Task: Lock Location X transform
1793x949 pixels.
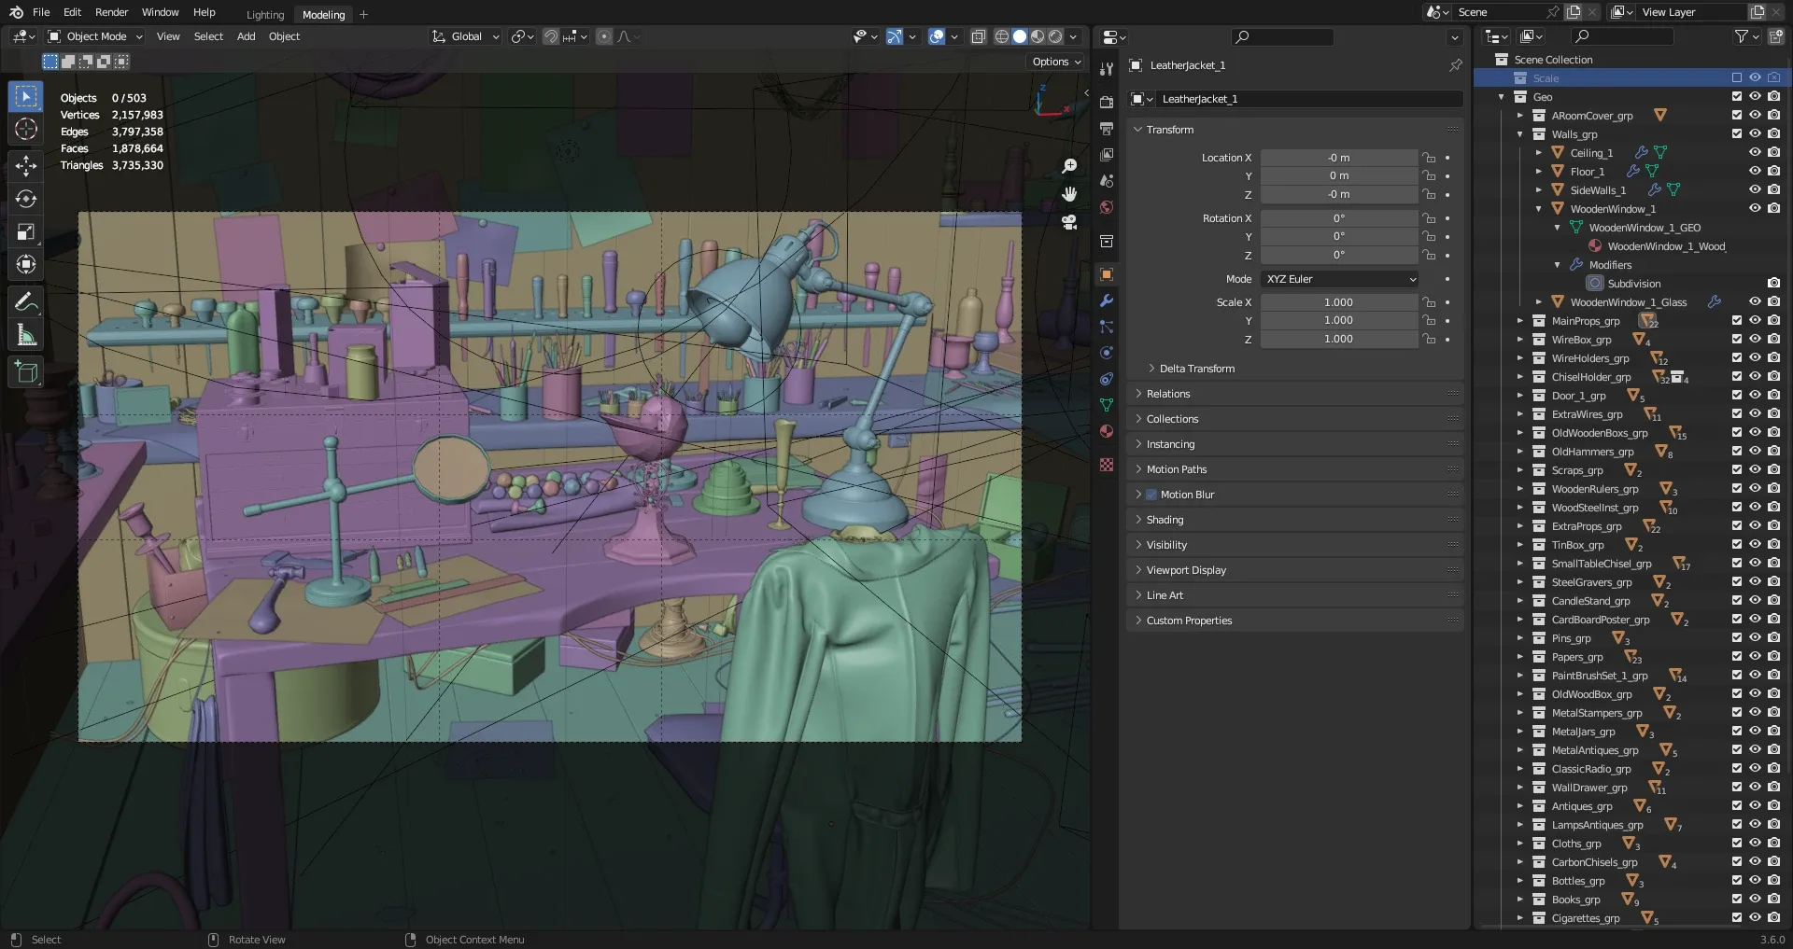Action: (1429, 158)
